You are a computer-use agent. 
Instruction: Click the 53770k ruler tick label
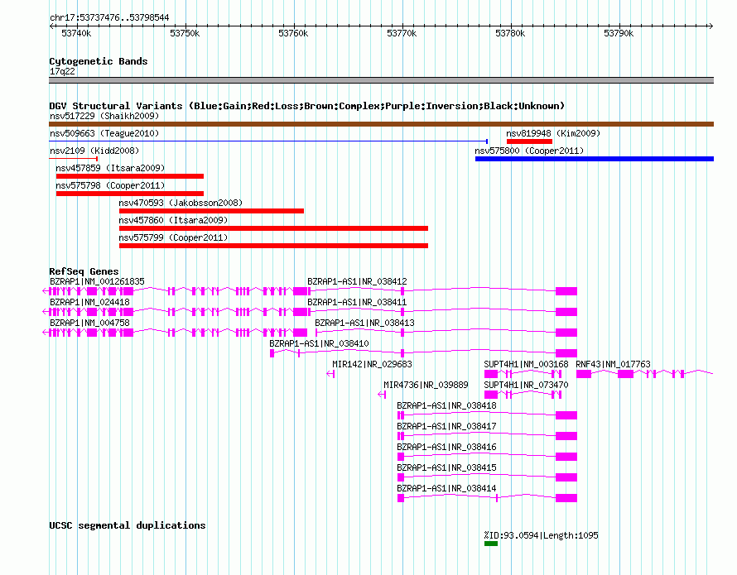click(x=402, y=33)
